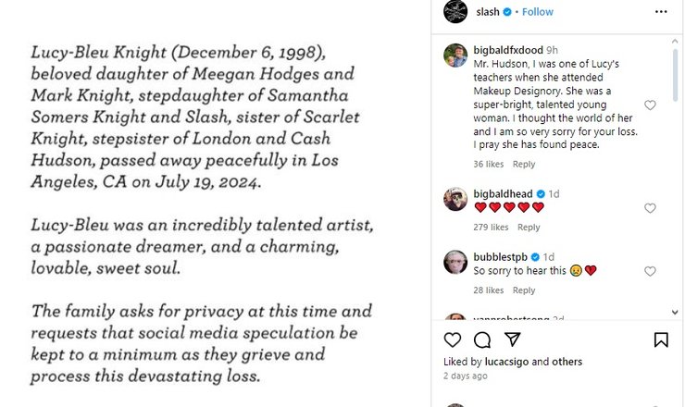Viewport: 685px width, 407px height.
Task: Save the post with the bookmark icon
Action: tap(661, 339)
